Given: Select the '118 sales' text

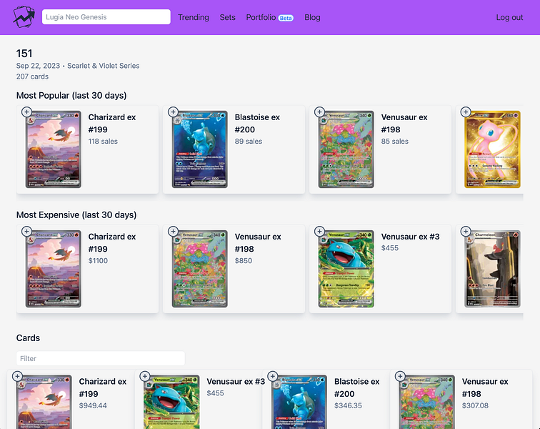Looking at the screenshot, I should coord(103,141).
